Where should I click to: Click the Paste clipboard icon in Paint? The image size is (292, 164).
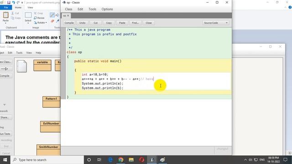[5, 15]
